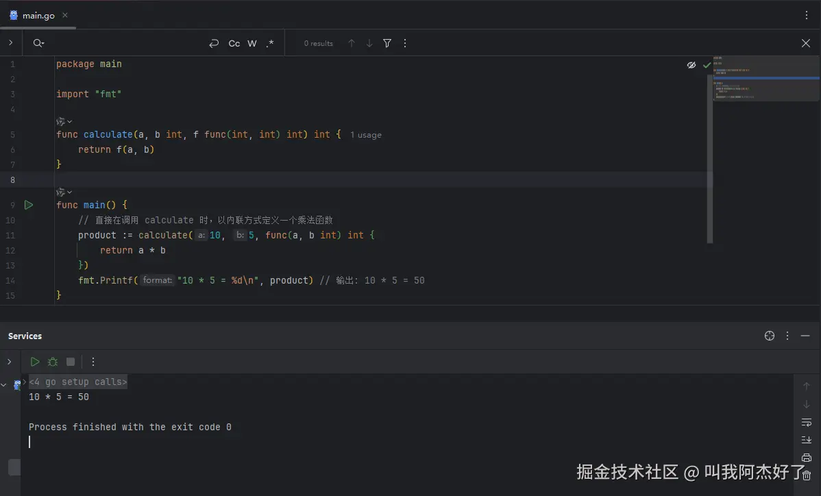Click the run gutter icon beside func main
The height and width of the screenshot is (496, 821).
pyautogui.click(x=28, y=205)
